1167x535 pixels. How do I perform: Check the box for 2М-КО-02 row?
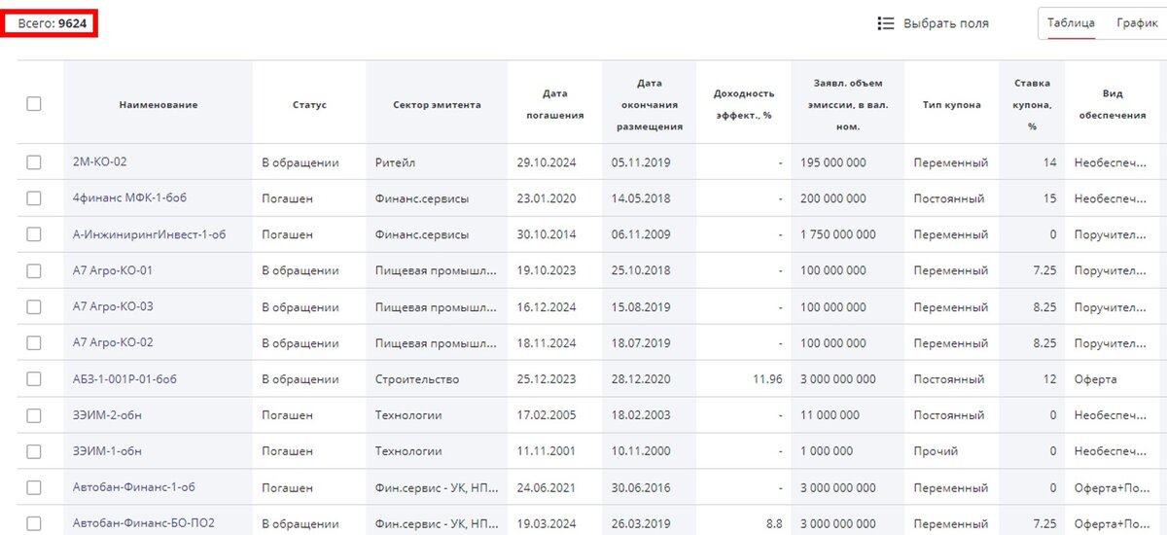(34, 162)
